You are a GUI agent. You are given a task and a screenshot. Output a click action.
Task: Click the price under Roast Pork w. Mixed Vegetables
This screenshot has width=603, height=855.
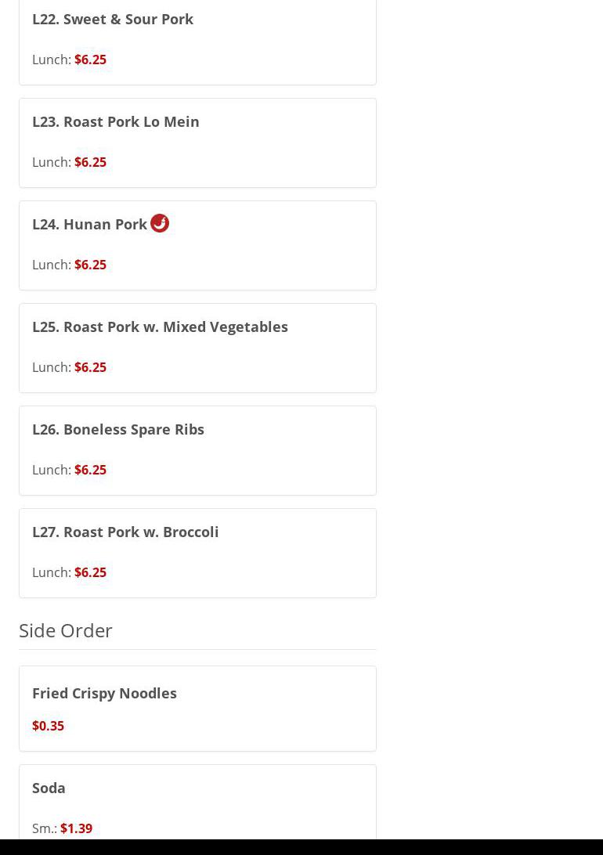pos(90,367)
